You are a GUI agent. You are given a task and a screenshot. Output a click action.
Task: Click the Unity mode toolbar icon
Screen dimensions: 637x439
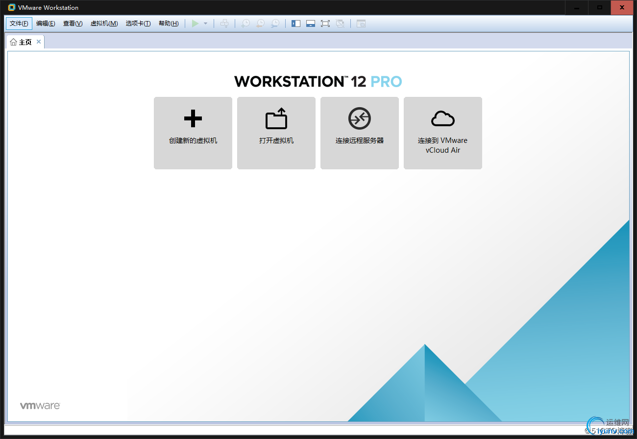coord(340,23)
